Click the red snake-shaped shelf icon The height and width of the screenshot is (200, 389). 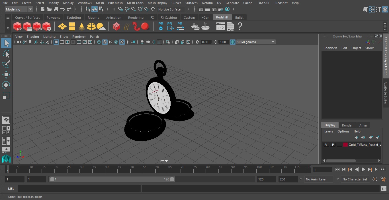tap(136, 27)
